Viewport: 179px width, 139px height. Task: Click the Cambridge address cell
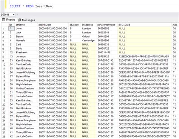click(88, 41)
